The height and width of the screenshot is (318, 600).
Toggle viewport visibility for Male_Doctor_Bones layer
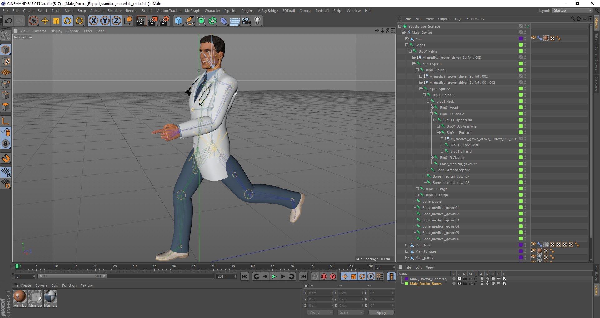click(459, 283)
